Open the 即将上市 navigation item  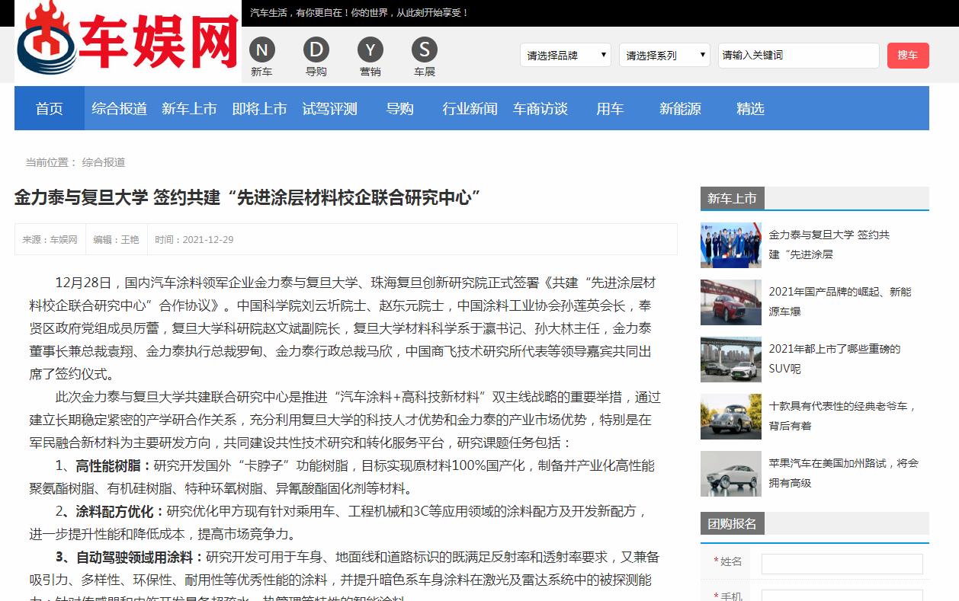point(260,108)
